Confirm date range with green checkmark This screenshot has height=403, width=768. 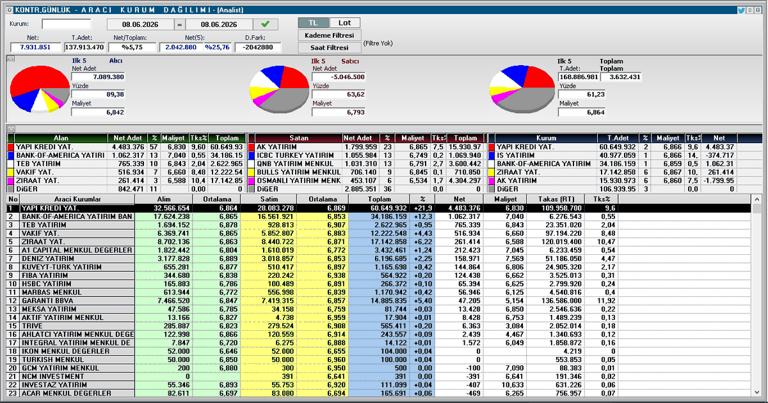point(265,24)
